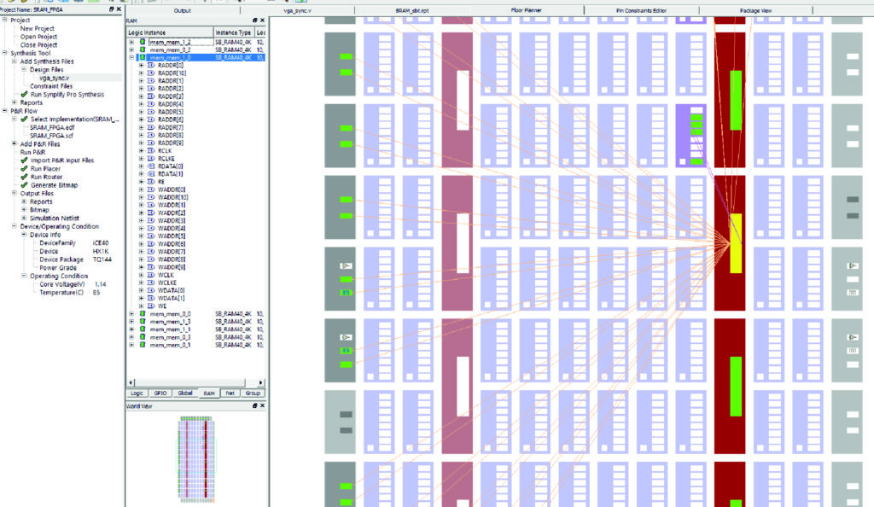The height and width of the screenshot is (507, 874).
Task: Click the chip icon of mem_mem_1_3
Action: click(x=143, y=322)
